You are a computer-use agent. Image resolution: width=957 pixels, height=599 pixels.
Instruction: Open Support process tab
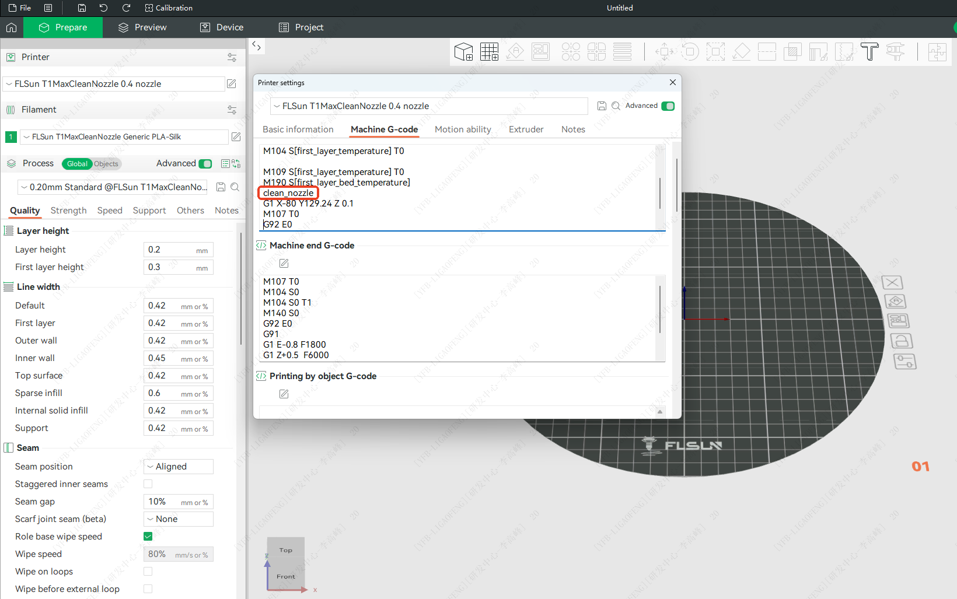149,211
